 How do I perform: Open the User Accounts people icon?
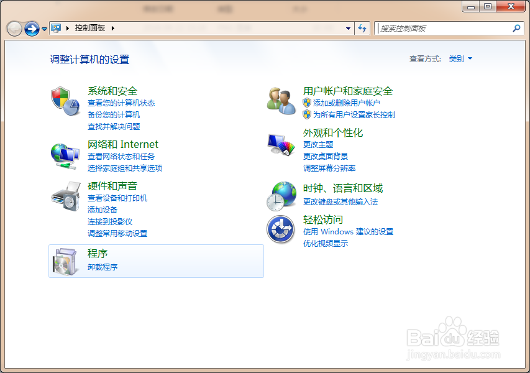point(281,101)
